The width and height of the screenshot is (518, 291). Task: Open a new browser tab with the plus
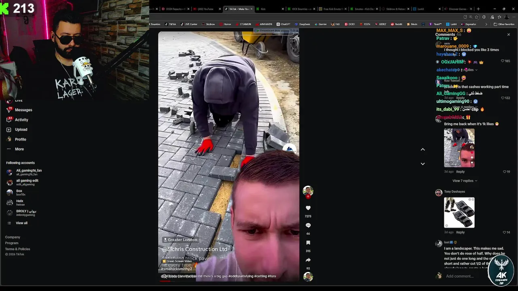point(478,9)
